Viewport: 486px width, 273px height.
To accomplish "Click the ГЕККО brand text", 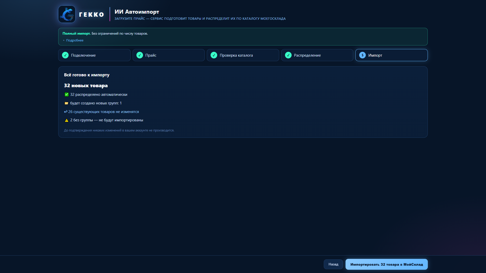I will (x=91, y=14).
